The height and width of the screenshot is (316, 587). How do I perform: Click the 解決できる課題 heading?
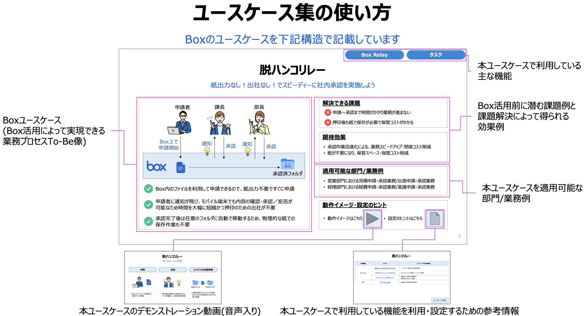pos(341,103)
